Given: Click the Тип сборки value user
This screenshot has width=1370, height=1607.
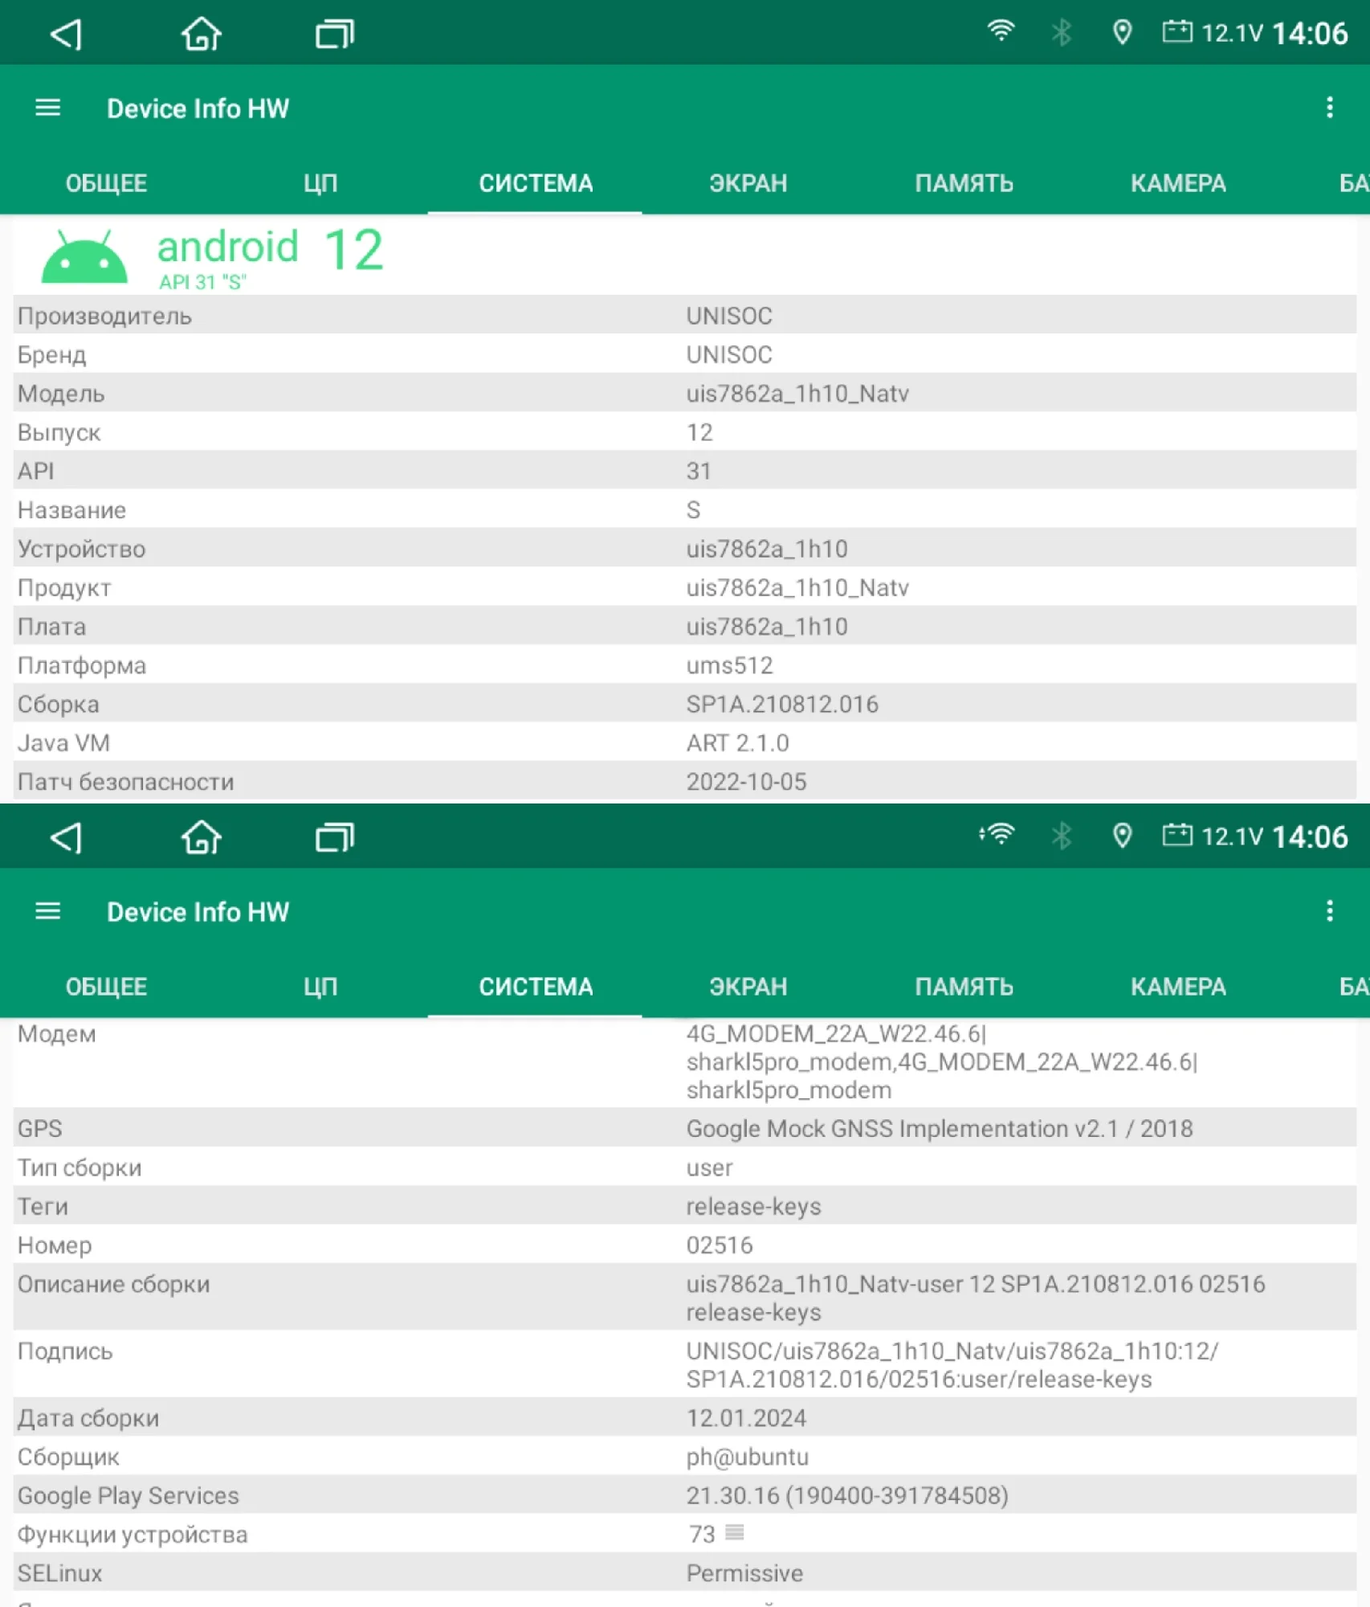Looking at the screenshot, I should coord(710,1167).
